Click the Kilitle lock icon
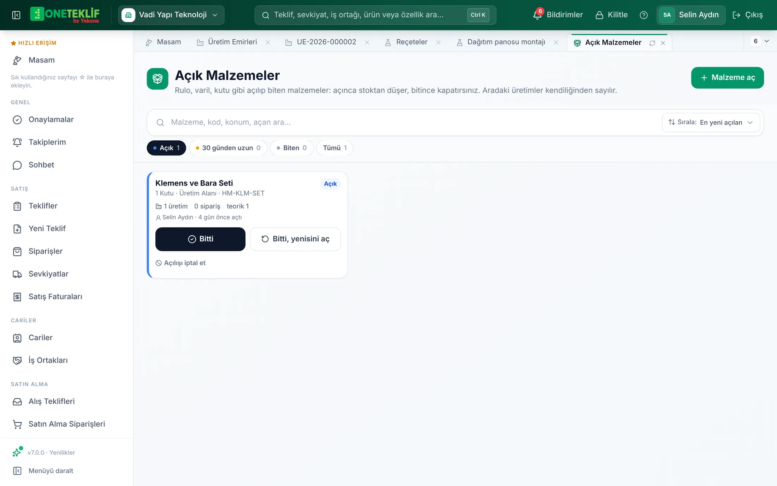This screenshot has height=486, width=777. point(611,15)
